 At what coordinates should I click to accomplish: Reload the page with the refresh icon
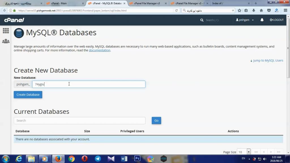tap(176, 10)
